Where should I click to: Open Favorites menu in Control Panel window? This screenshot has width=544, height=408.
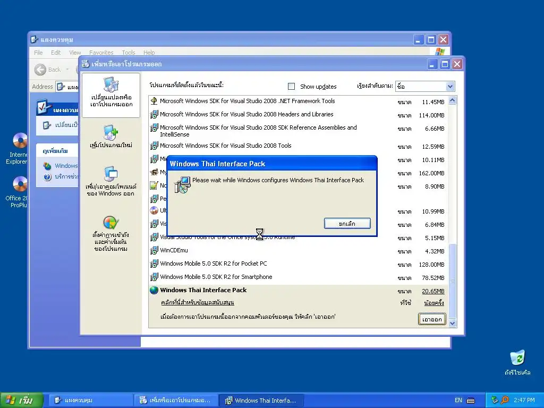[101, 53]
